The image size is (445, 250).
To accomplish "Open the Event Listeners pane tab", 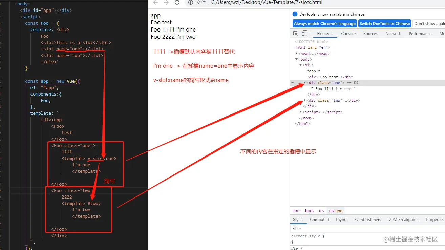I will pyautogui.click(x=368, y=220).
